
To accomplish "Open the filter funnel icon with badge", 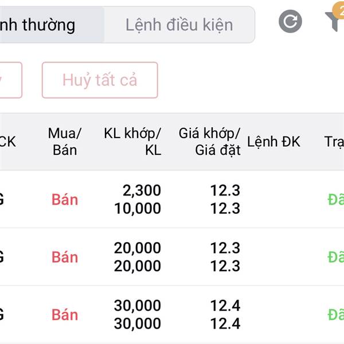I will click(x=335, y=19).
